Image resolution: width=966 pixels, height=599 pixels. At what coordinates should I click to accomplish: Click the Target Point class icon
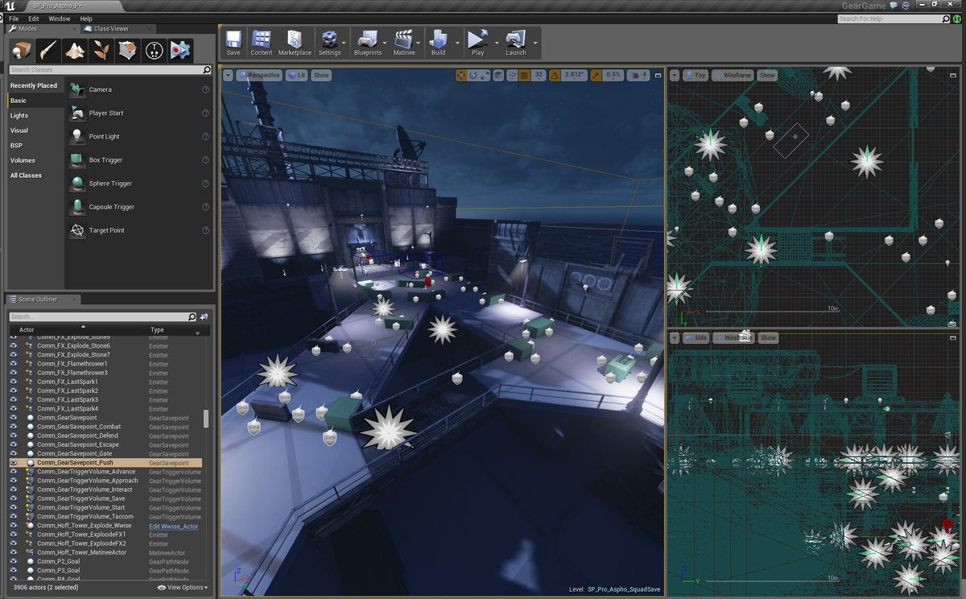[77, 230]
